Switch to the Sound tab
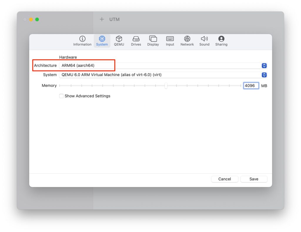 (x=204, y=41)
